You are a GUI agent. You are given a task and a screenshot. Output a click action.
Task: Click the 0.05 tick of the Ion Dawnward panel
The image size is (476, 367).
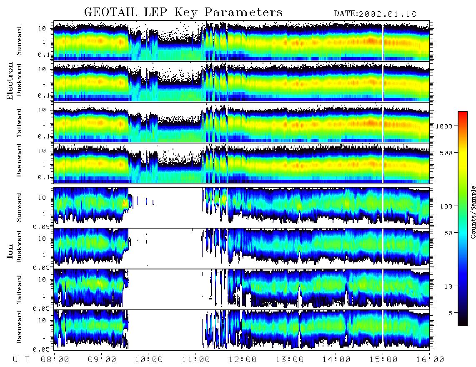[x=42, y=349]
